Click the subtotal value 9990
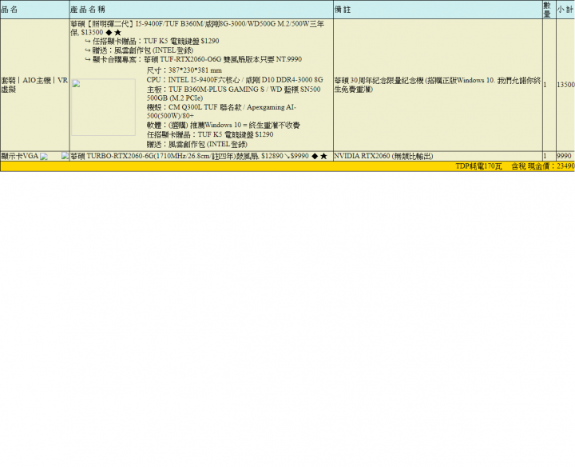The width and height of the screenshot is (575, 467). pyautogui.click(x=565, y=156)
